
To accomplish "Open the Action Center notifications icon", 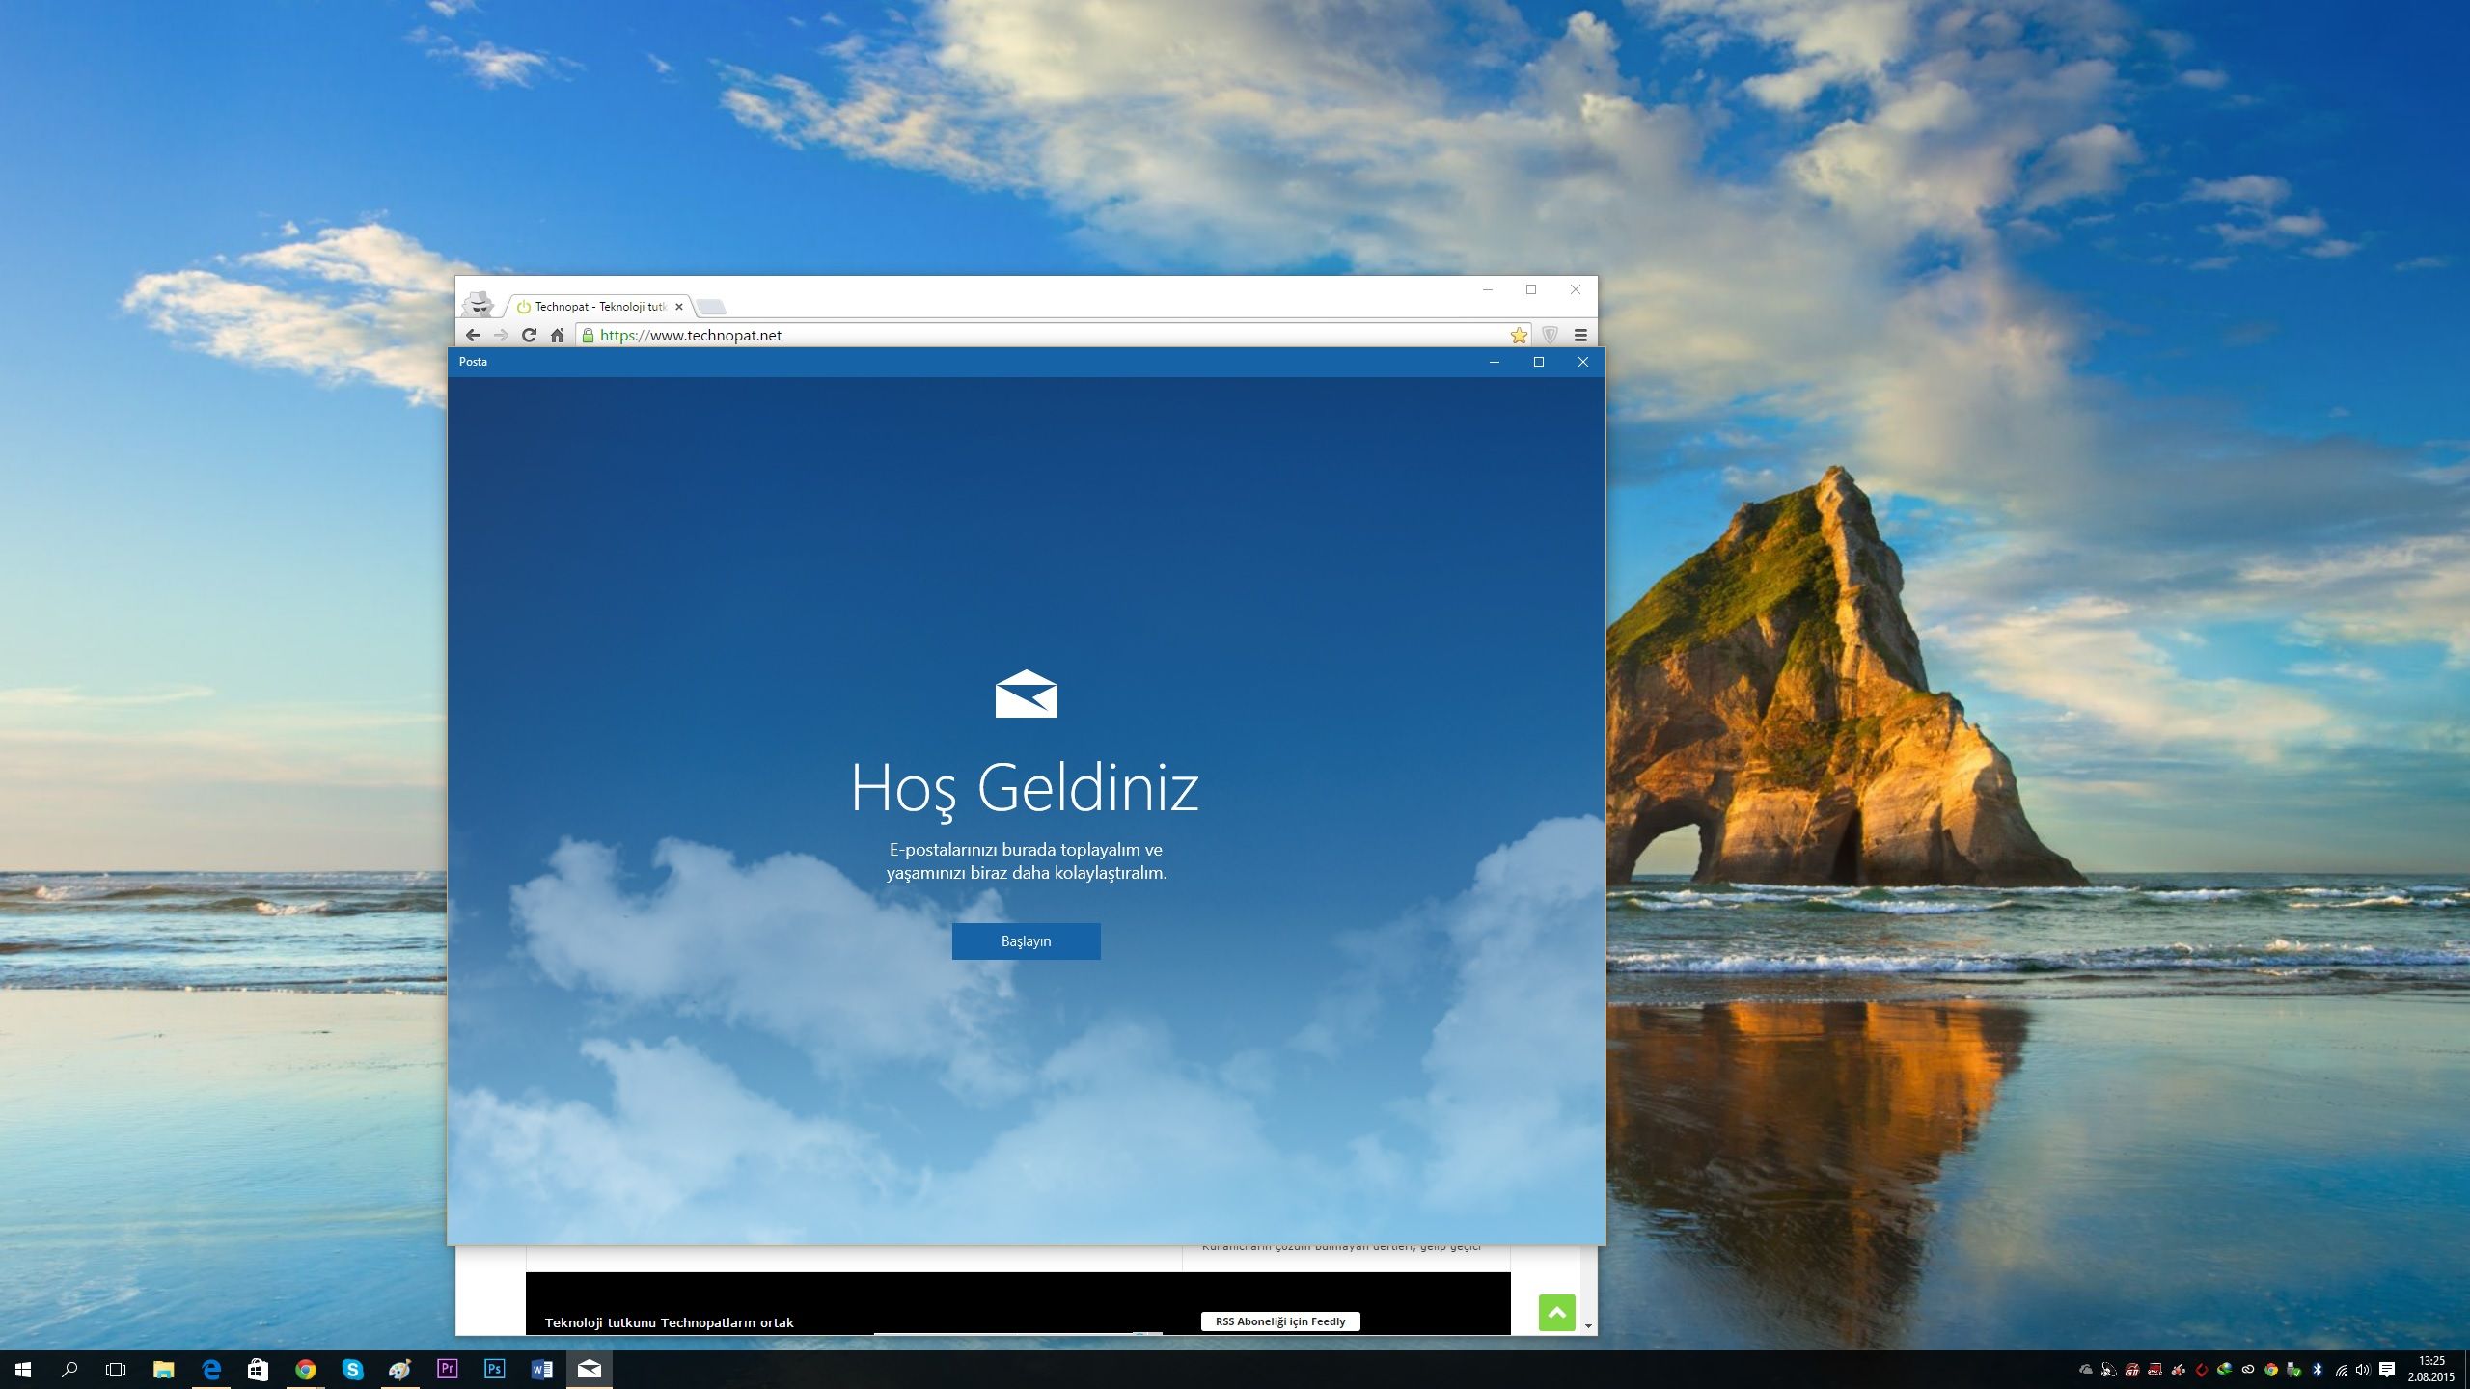I will 2387,1370.
